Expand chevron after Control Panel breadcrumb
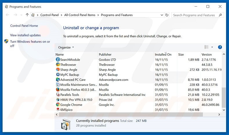The height and width of the screenshot is (135, 229). pos(61,15)
